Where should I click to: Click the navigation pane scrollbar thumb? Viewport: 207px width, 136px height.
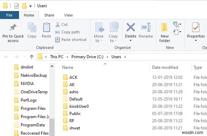[x=52, y=127]
